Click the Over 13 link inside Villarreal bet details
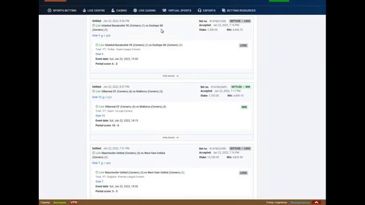The height and width of the screenshot is (205, 365). 100,116
